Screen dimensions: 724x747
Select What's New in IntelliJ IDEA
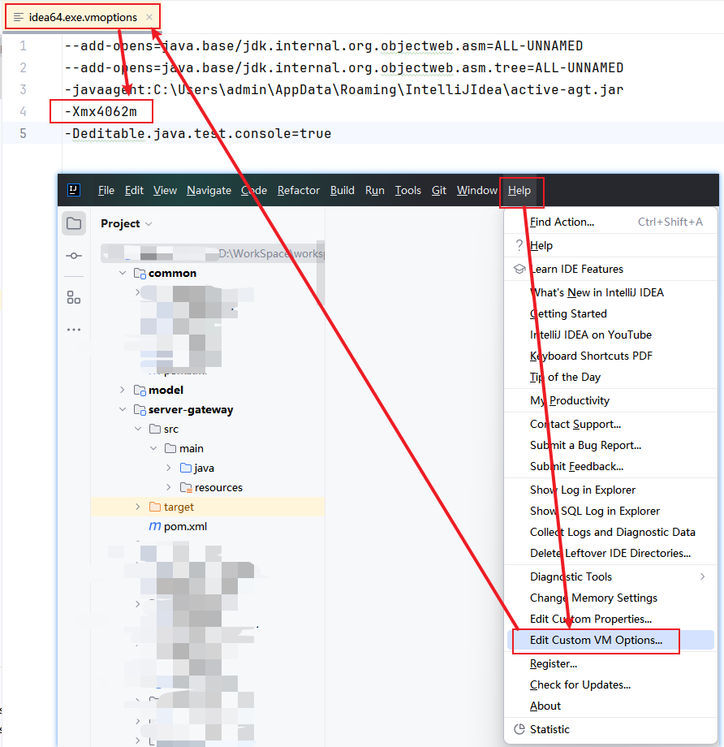pos(611,292)
